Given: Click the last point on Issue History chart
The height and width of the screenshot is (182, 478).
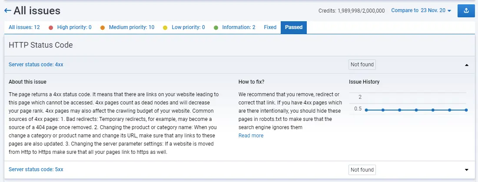Looking at the screenshot, I should (x=466, y=110).
